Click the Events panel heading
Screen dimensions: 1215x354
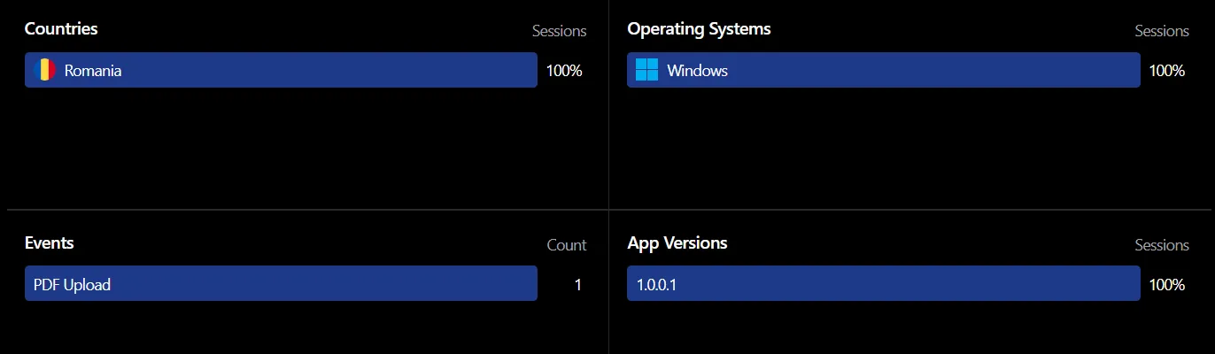pos(50,242)
